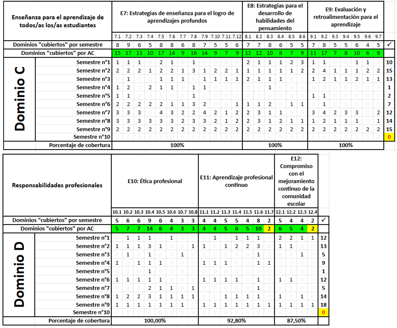Click Dominio D row label "Semestre n°10"
Image resolution: width=397 pixels, height=328 pixels.
pos(91,312)
